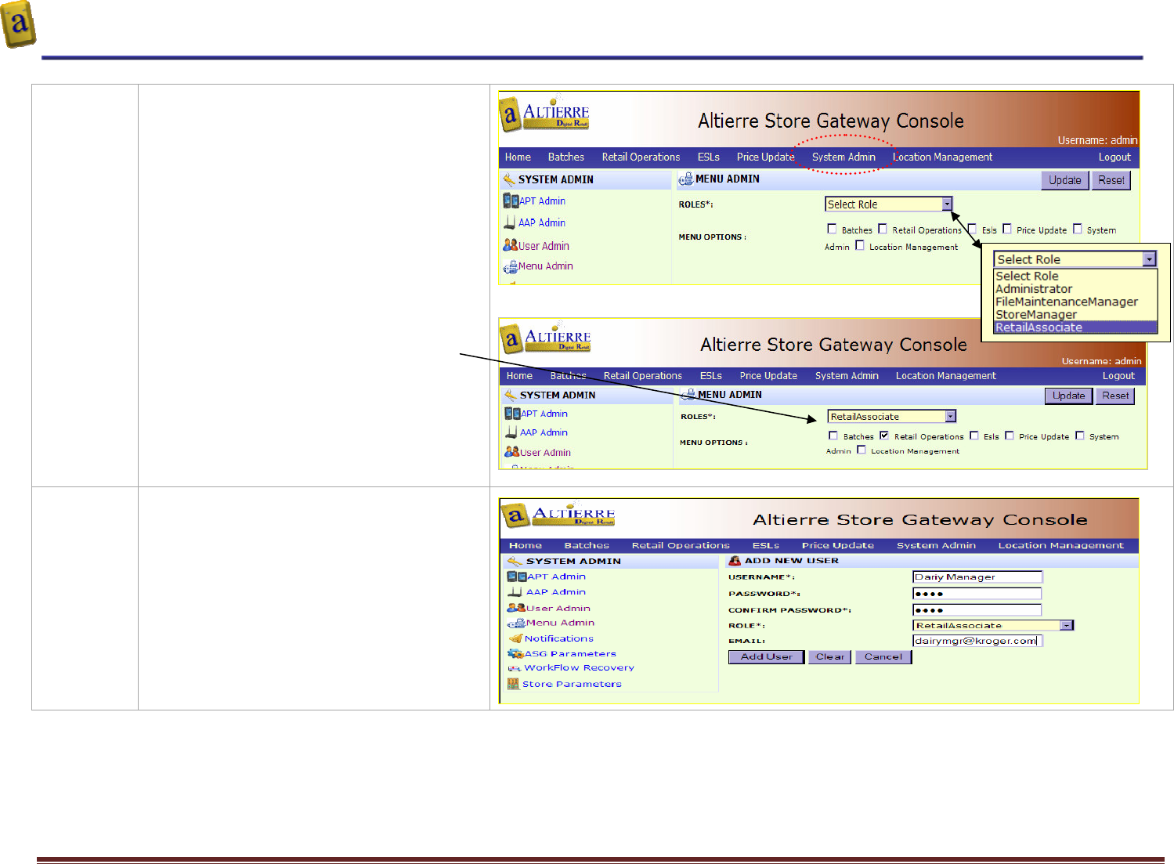Click the APT Admin icon in the top Menu Admin screen
This screenshot has height=864, width=1174.
coord(511,201)
